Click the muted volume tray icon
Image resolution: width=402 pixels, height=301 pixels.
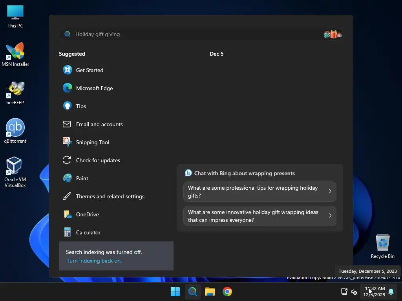[x=354, y=292]
